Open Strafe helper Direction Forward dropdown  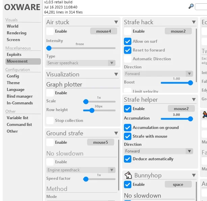coord(158,151)
